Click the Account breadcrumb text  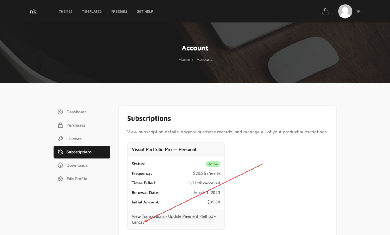[x=204, y=60]
